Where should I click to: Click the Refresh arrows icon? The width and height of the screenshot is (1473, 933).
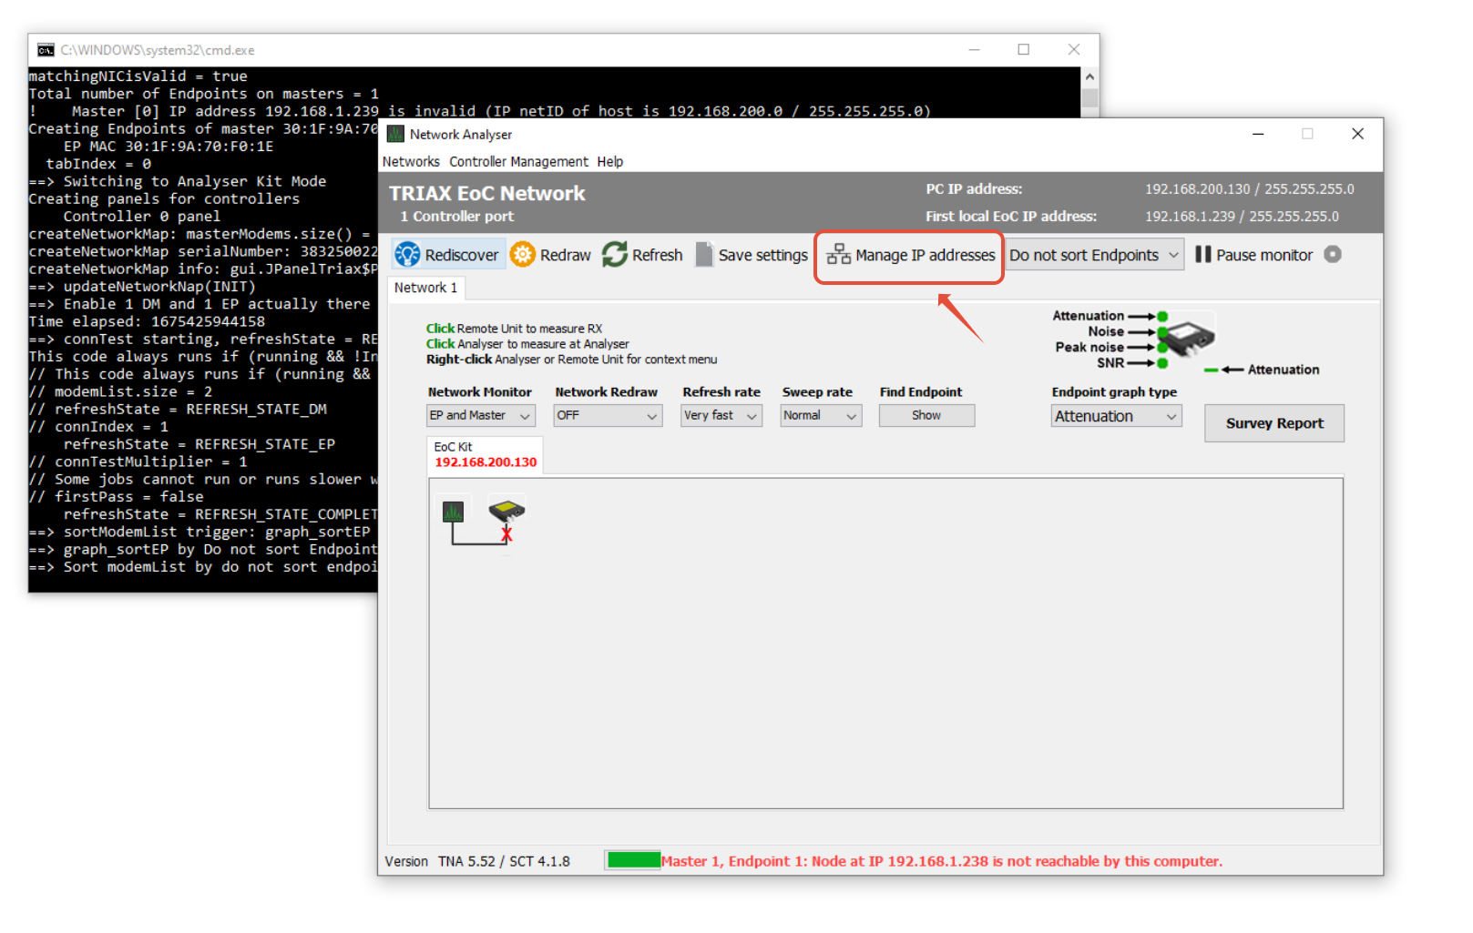tap(615, 255)
